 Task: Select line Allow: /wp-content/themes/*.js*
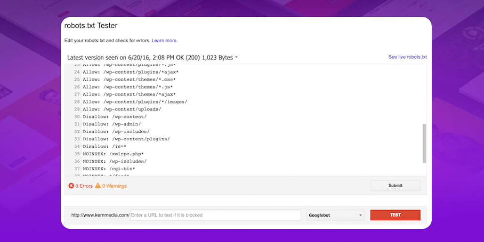128,87
